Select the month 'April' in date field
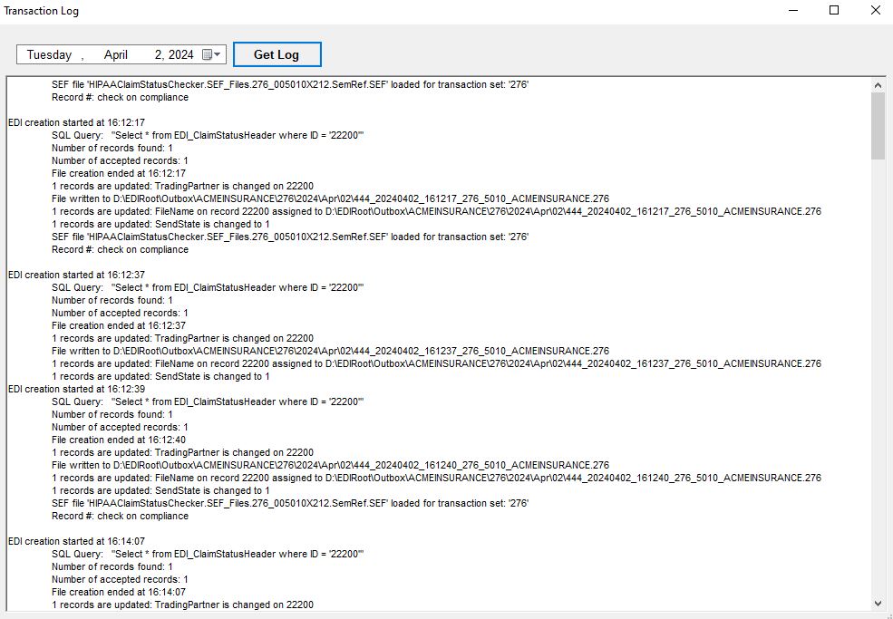The height and width of the screenshot is (619, 893). point(116,54)
